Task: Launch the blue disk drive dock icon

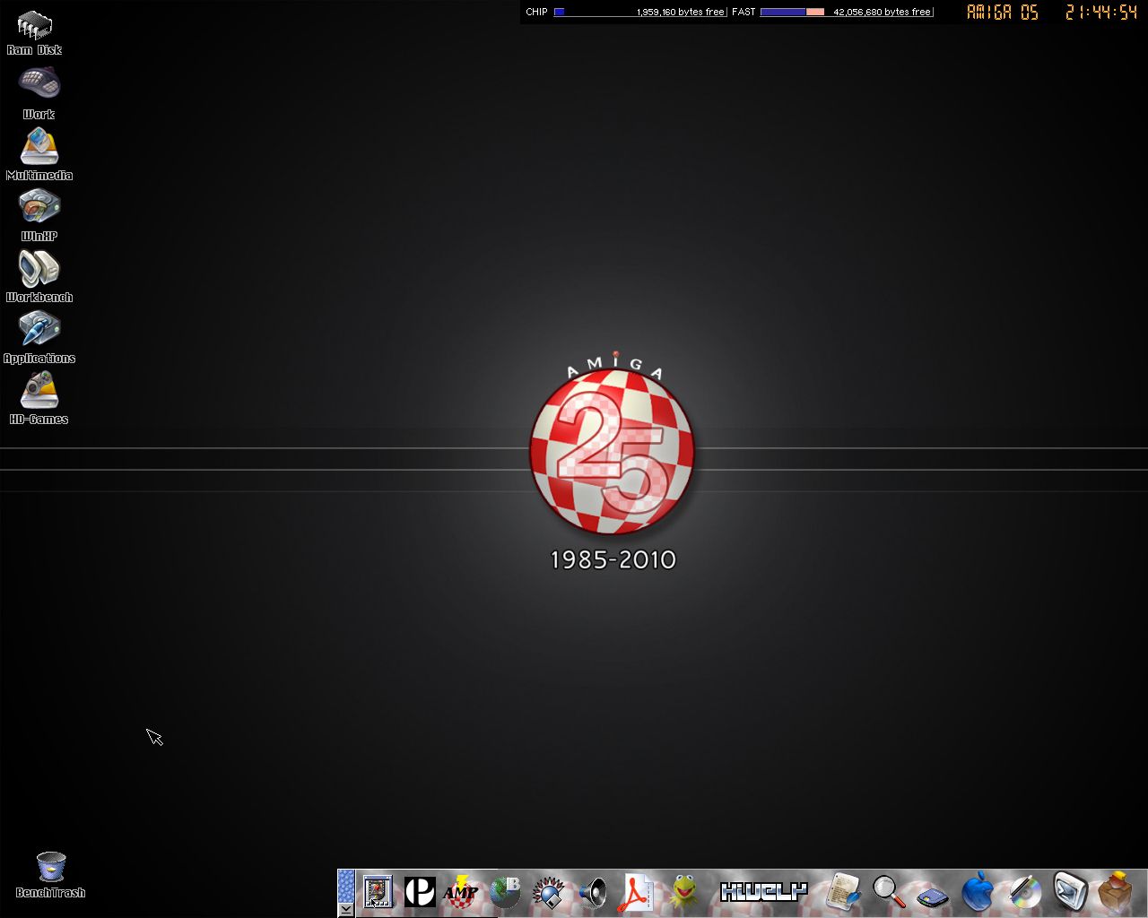Action: (933, 896)
